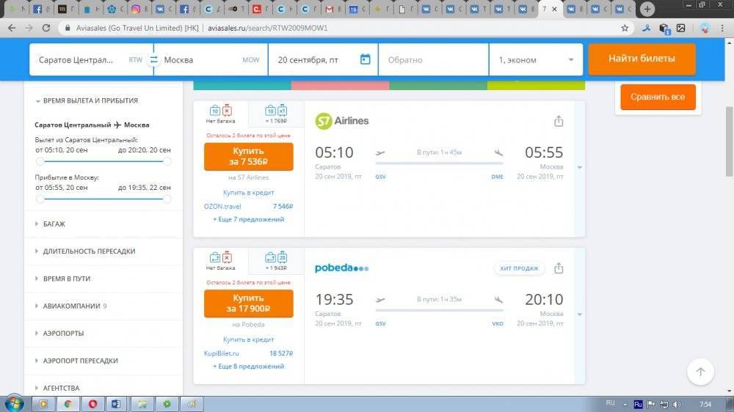This screenshot has height=412, width=734.
Task: Swap origin and destination cities
Action: coord(153,60)
